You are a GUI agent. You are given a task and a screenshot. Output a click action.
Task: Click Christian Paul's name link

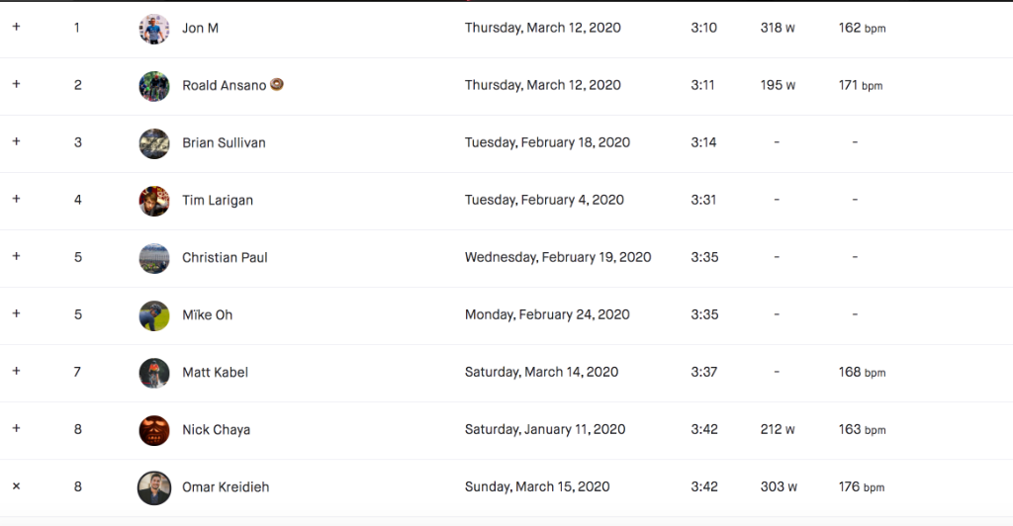(225, 258)
